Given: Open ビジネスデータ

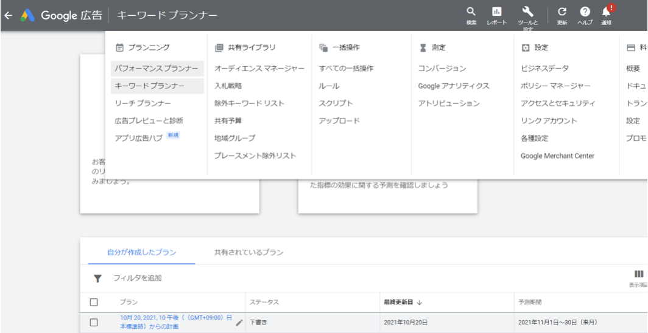Looking at the screenshot, I should tap(544, 69).
